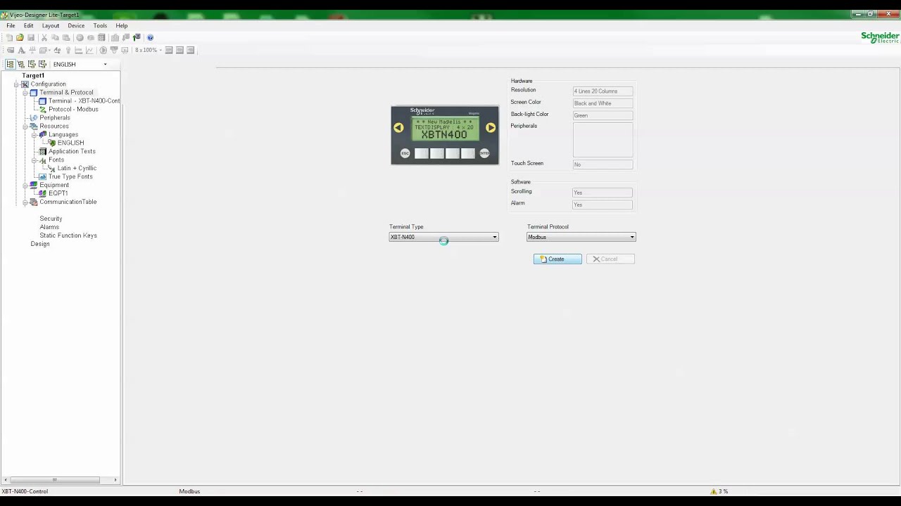Screen dimensions: 901x506
Task: Open the Tools menu
Action: (x=100, y=25)
